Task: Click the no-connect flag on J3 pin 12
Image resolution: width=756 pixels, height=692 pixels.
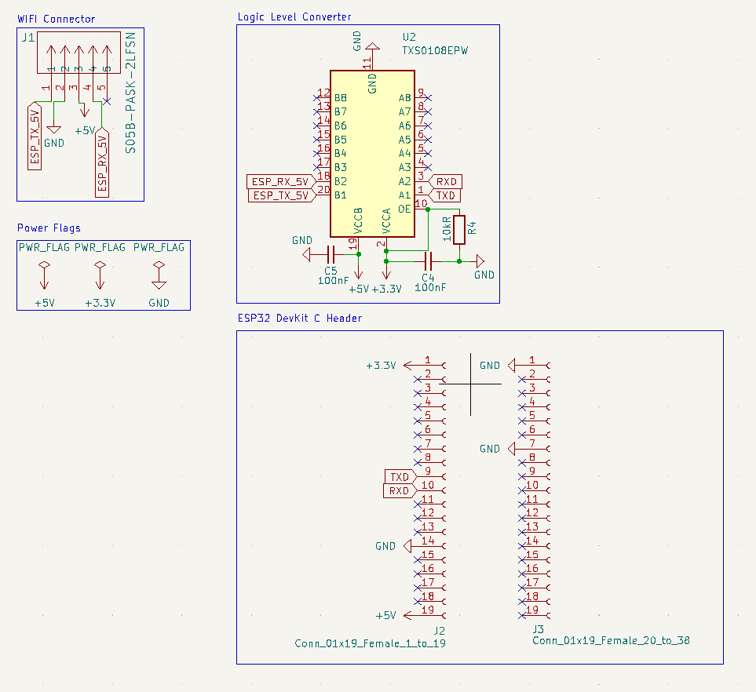Action: click(522, 518)
